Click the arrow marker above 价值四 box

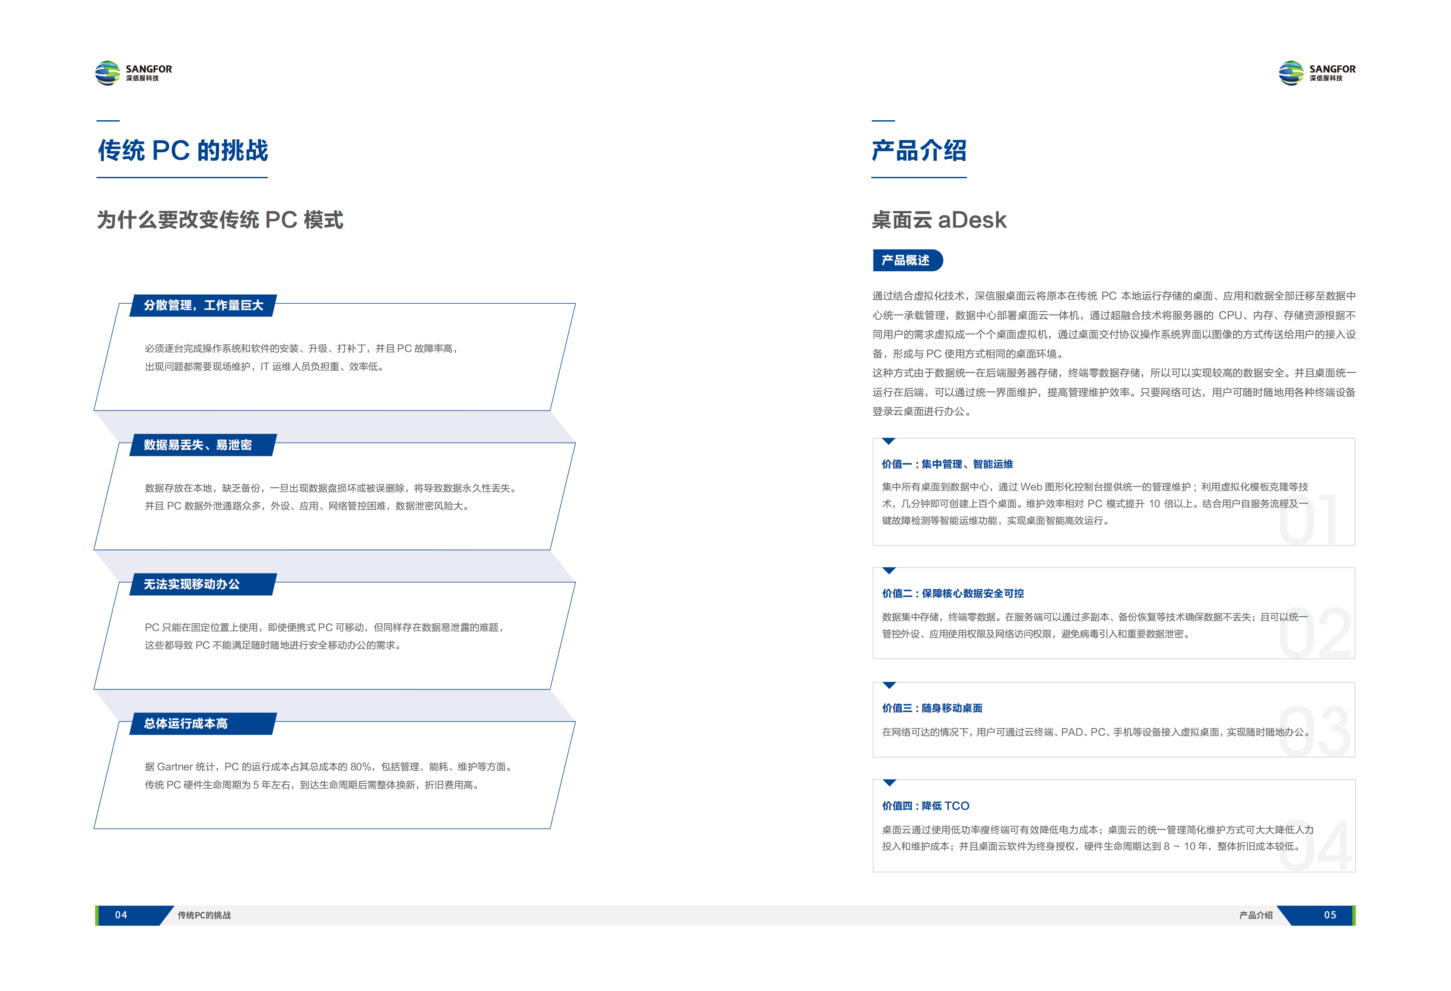point(889,783)
